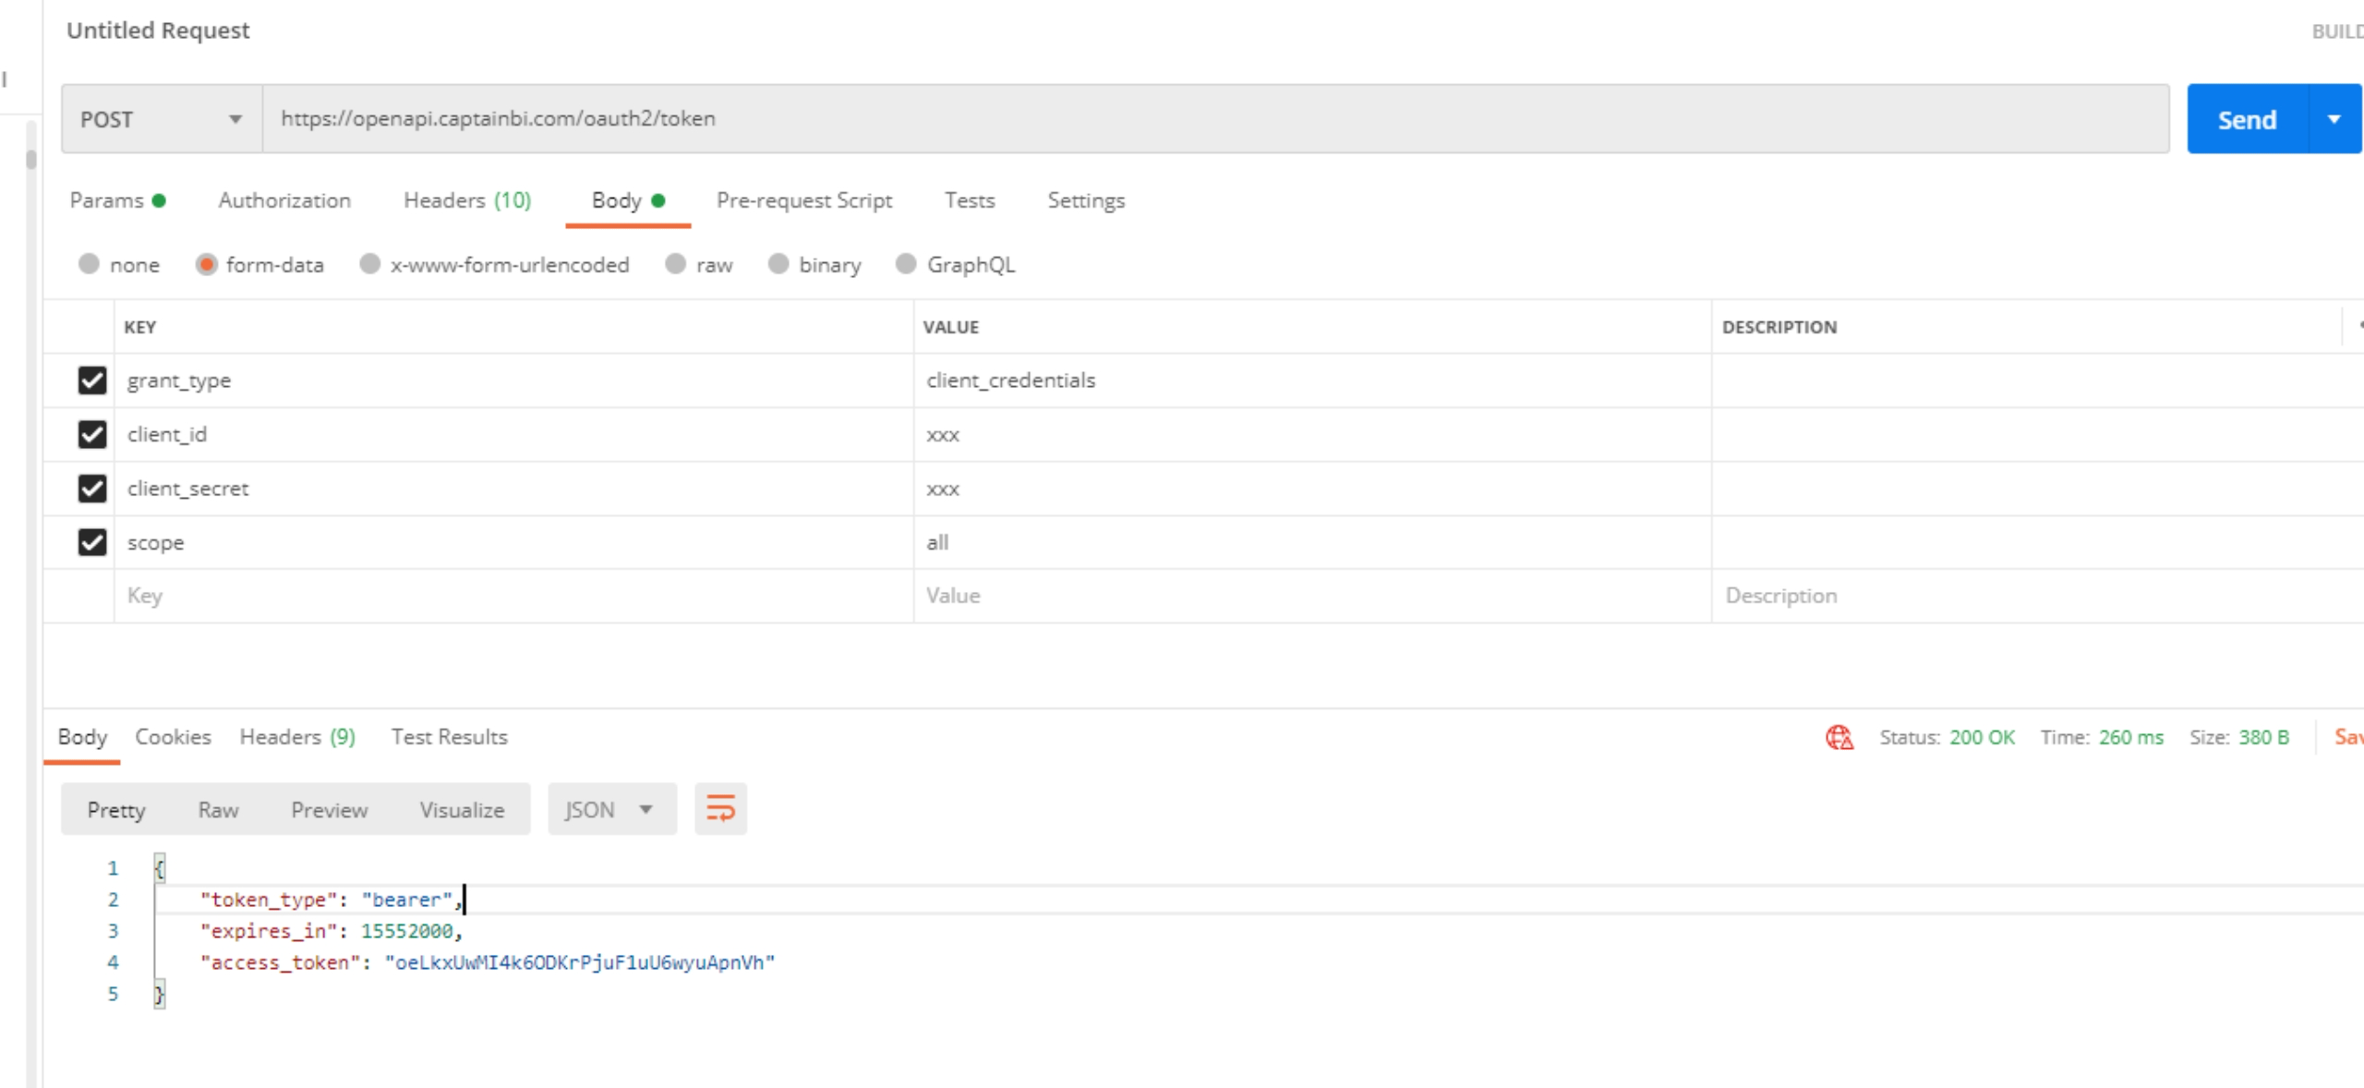2364x1088 pixels.
Task: Click the client_secret key cell
Action: pos(513,488)
